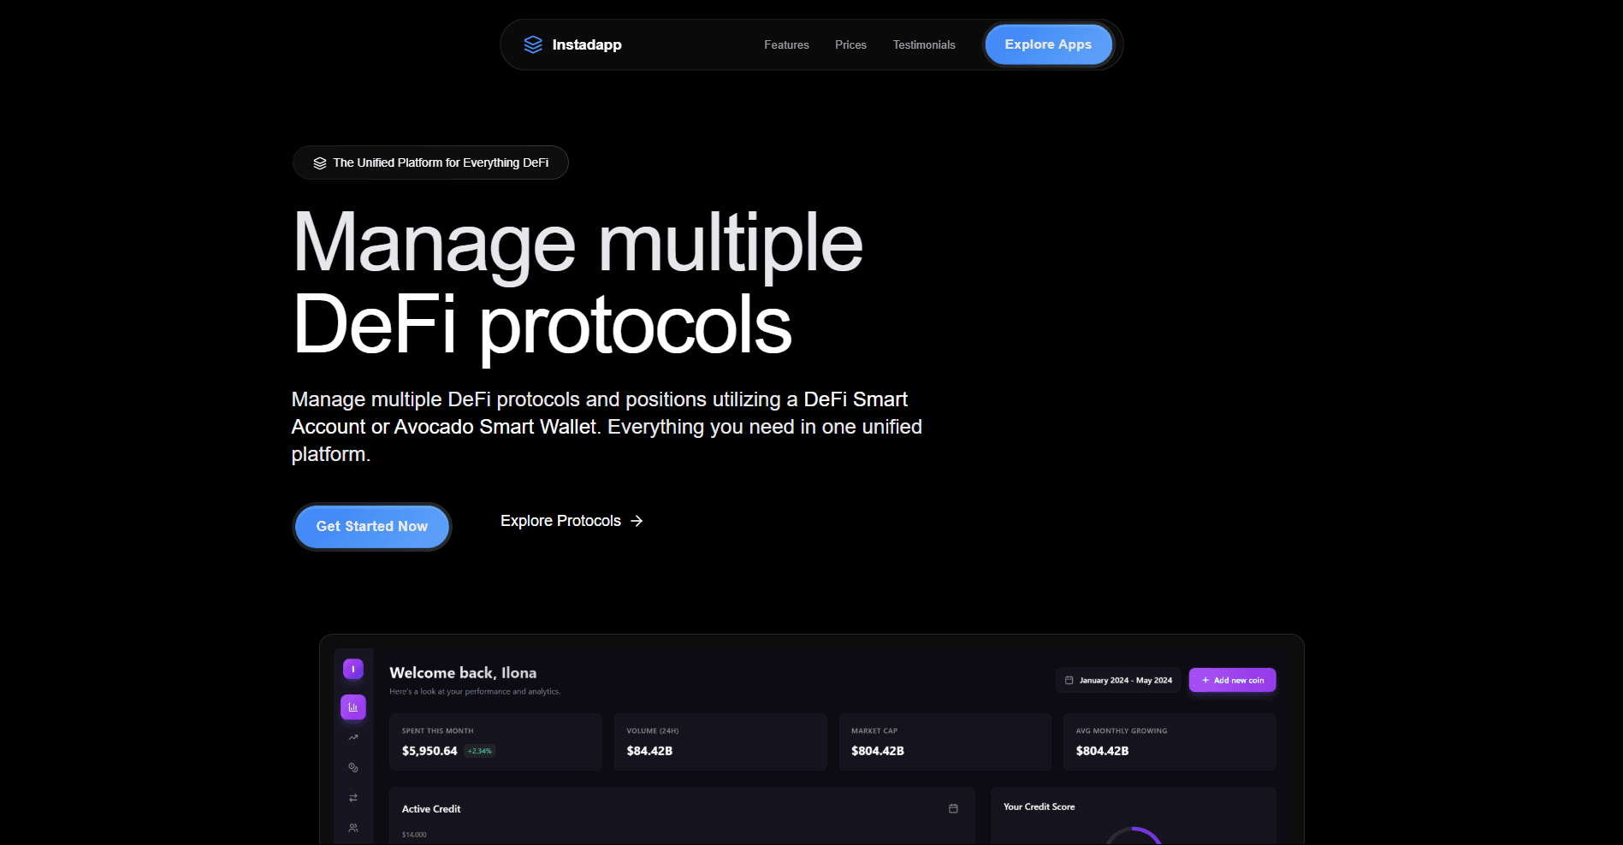Click the Market Cap $804.42B value
Image resolution: width=1623 pixels, height=845 pixels.
(x=878, y=751)
